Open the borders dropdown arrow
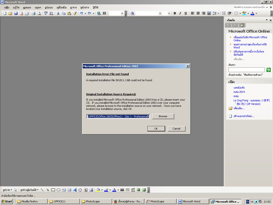 click(240, 13)
